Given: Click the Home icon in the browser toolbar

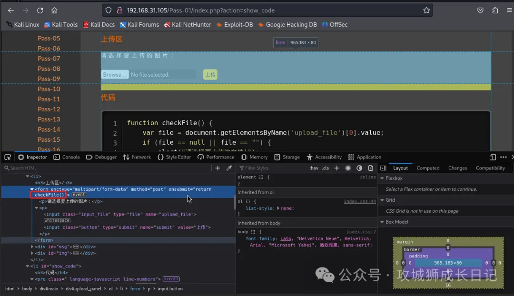Looking at the screenshot, I should [x=54, y=10].
